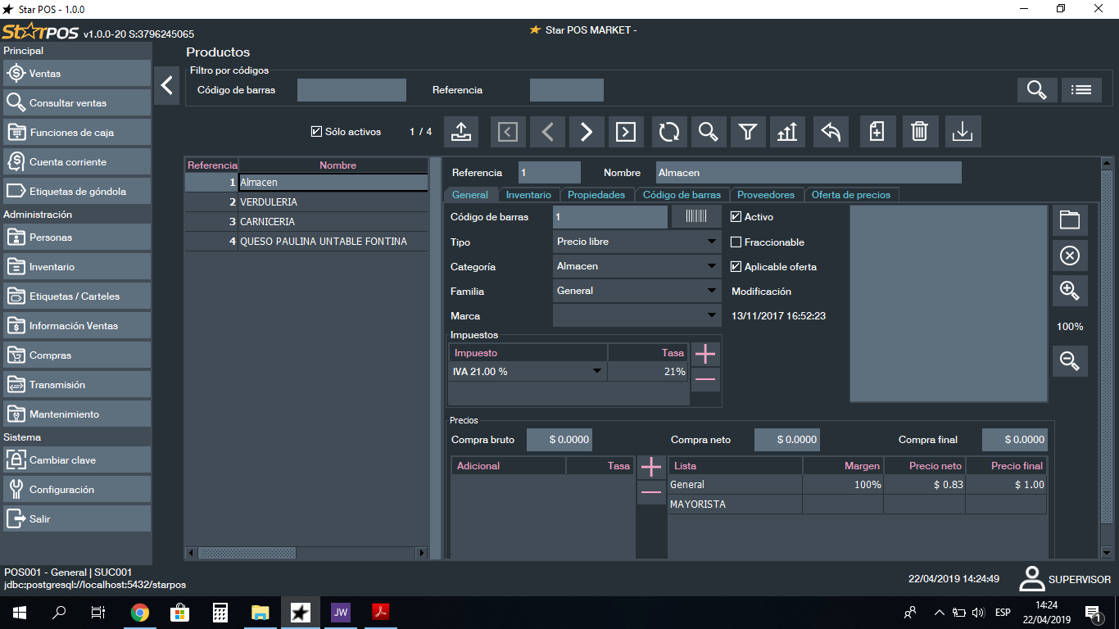Click the delete product trash icon
This screenshot has height=629, width=1119.
pyautogui.click(x=920, y=132)
